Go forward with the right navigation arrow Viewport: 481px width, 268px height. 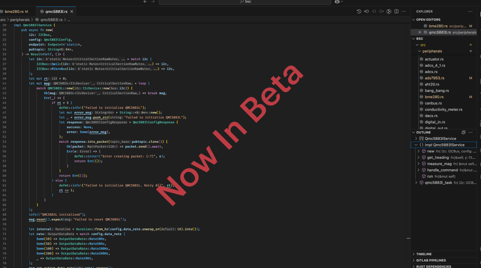click(153, 1)
